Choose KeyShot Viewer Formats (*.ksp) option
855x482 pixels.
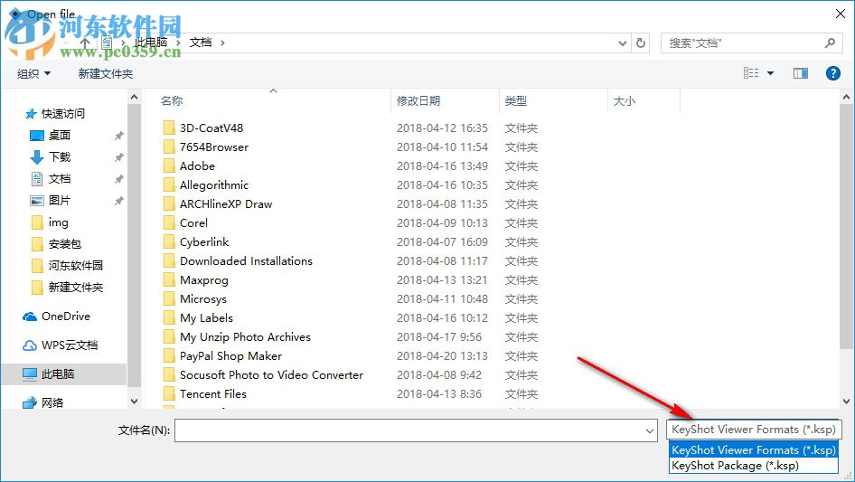754,450
